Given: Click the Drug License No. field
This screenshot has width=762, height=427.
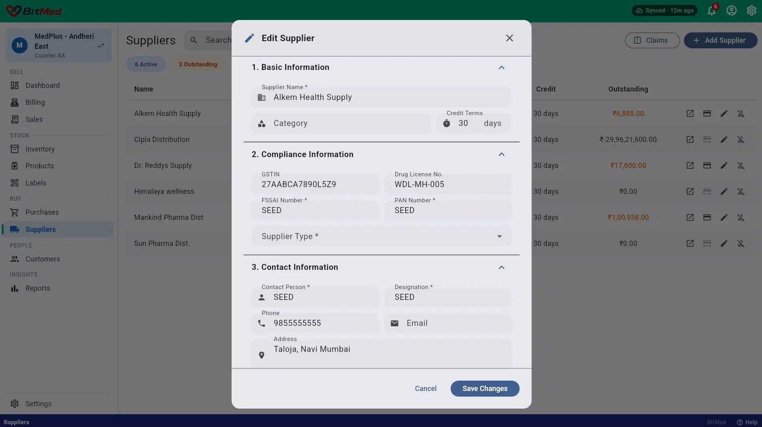Looking at the screenshot, I should (448, 184).
